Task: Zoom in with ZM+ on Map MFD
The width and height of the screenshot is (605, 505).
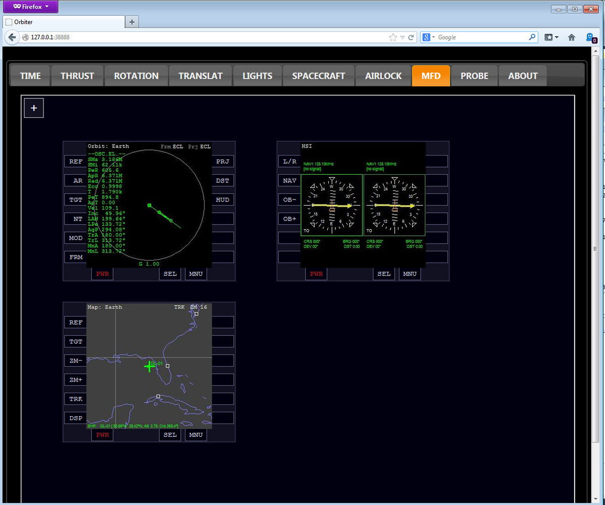Action: coord(76,380)
